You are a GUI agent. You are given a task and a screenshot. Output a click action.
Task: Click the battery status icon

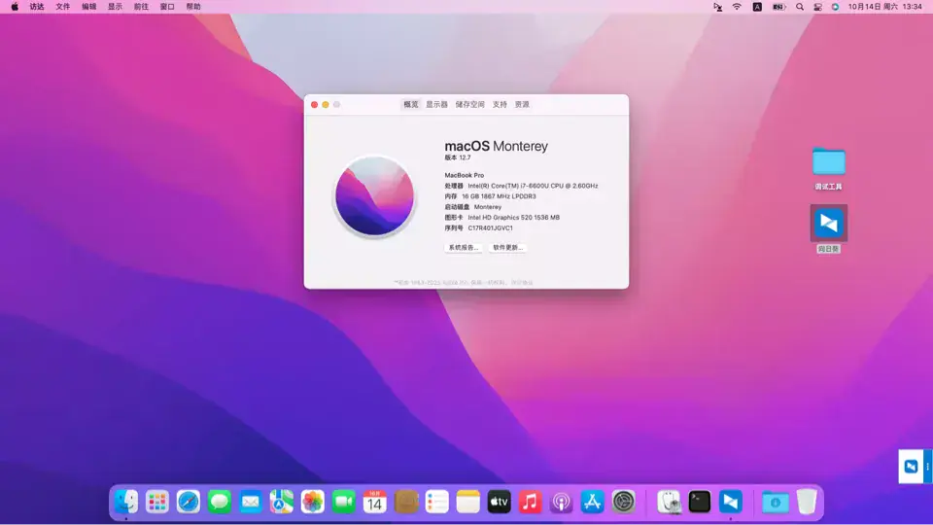pyautogui.click(x=778, y=7)
